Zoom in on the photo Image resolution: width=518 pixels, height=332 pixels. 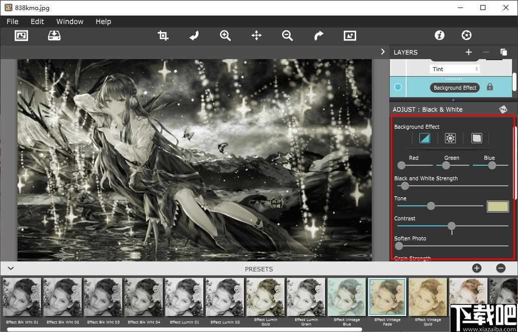pyautogui.click(x=225, y=36)
